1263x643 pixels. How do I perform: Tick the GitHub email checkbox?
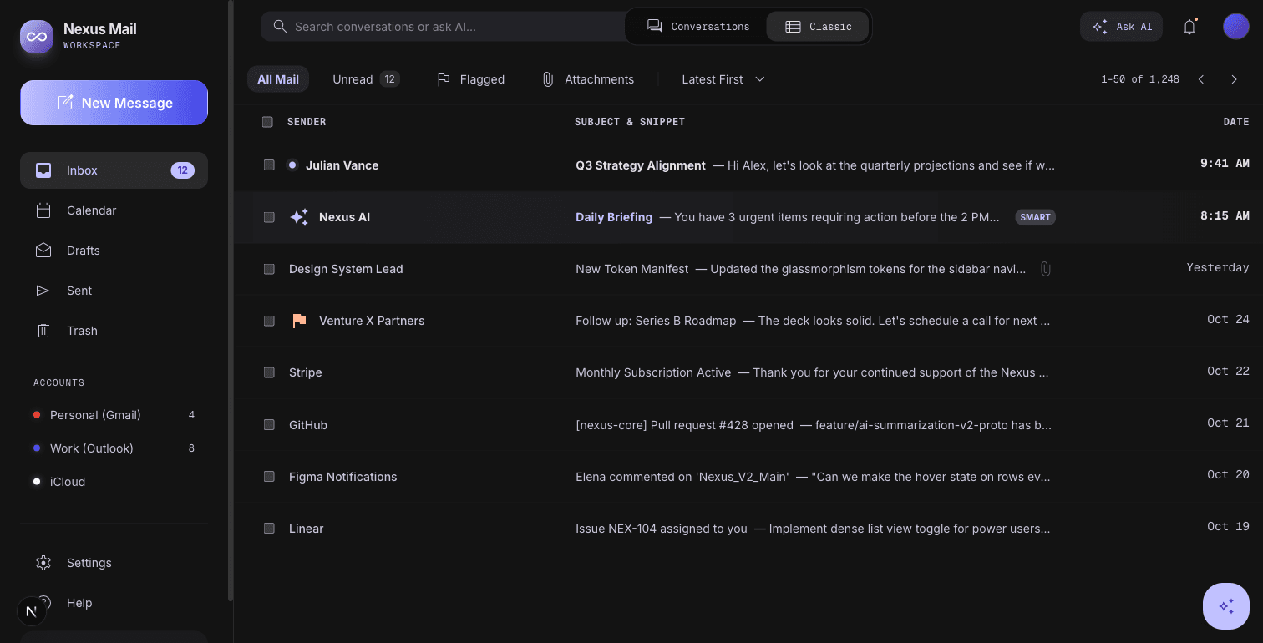[x=269, y=425]
